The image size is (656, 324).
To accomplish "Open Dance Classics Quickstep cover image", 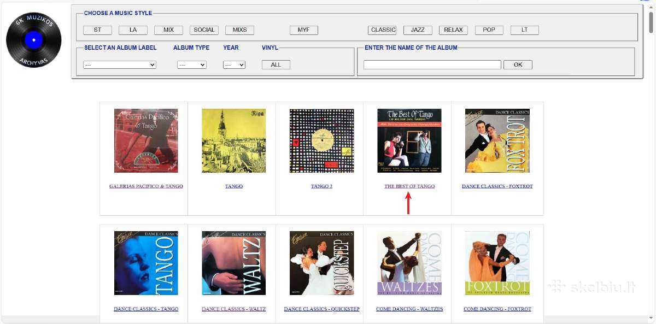I will pos(322,263).
